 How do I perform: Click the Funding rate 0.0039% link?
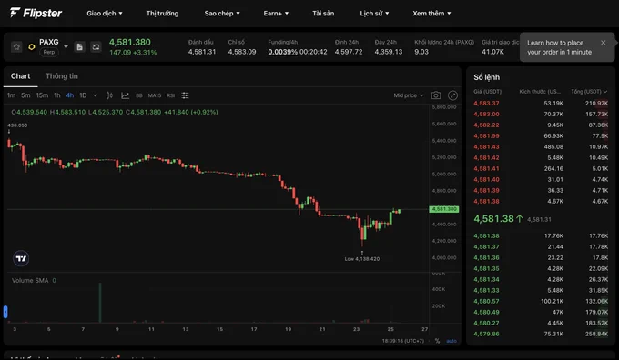(283, 52)
